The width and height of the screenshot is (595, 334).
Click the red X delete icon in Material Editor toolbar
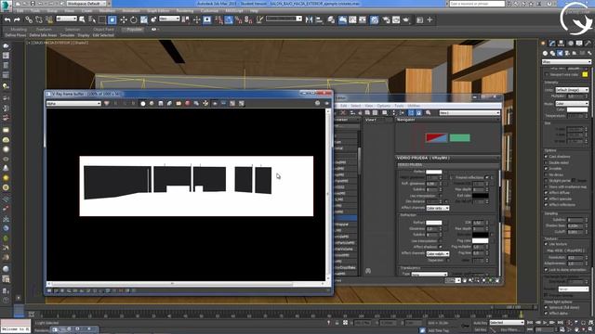click(x=343, y=113)
